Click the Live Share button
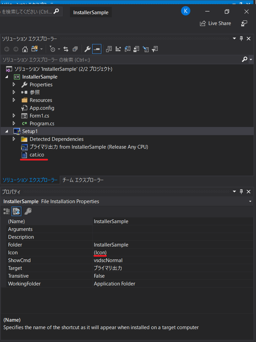This screenshot has width=256, height=342. [x=215, y=23]
